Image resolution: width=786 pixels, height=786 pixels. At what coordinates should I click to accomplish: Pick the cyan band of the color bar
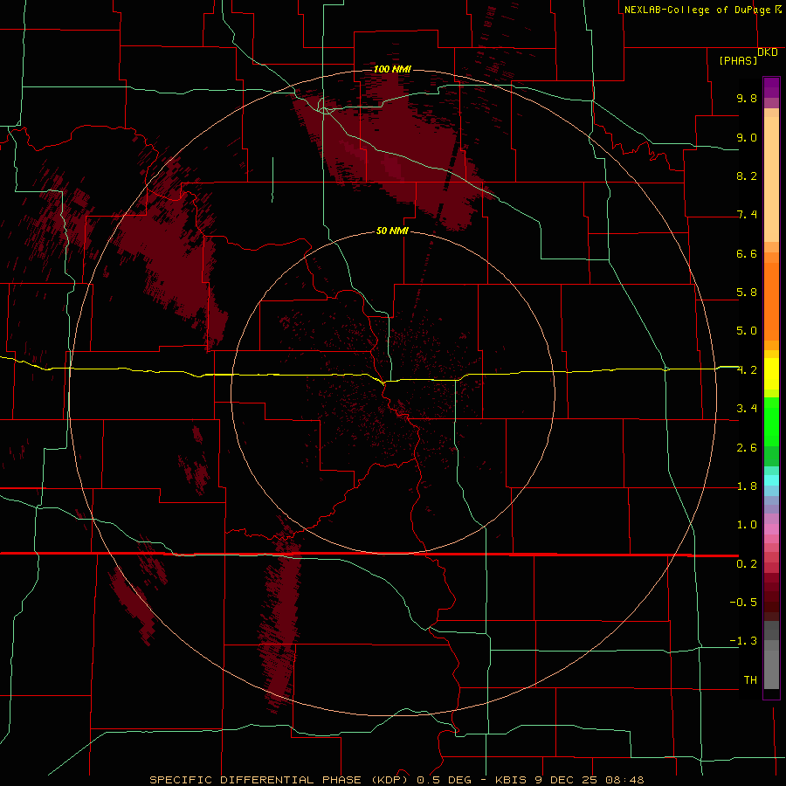point(771,480)
